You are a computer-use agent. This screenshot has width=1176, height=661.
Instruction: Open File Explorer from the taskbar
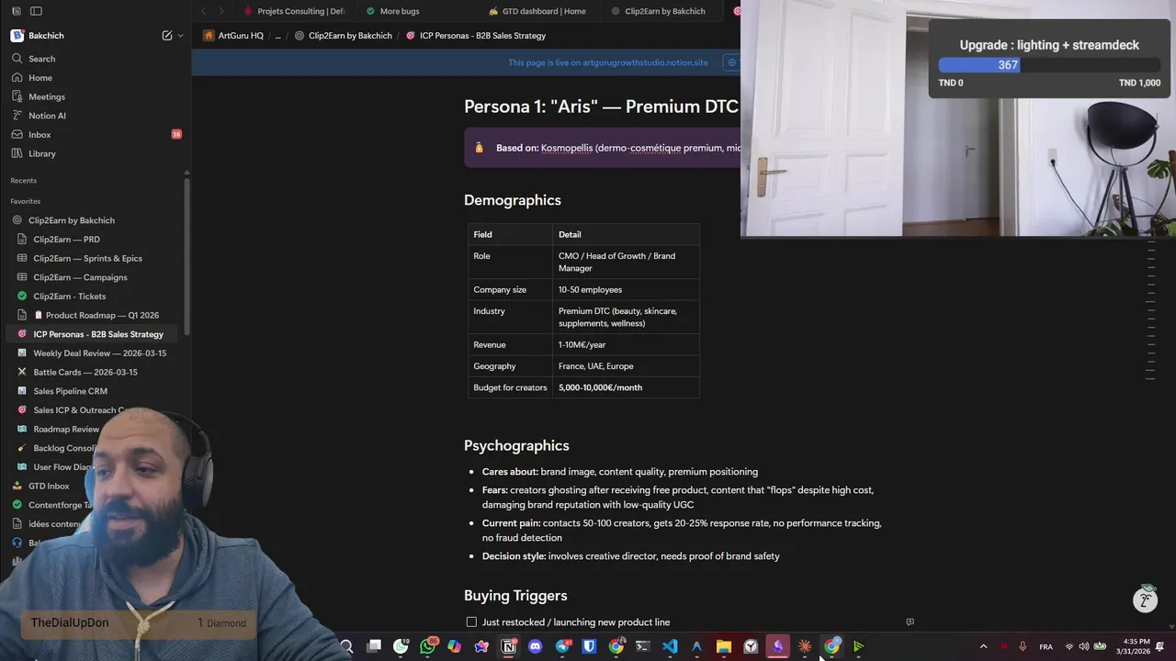tap(724, 646)
